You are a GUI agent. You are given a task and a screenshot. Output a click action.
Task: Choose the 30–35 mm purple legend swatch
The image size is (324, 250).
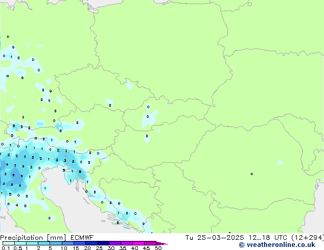coord(115,243)
